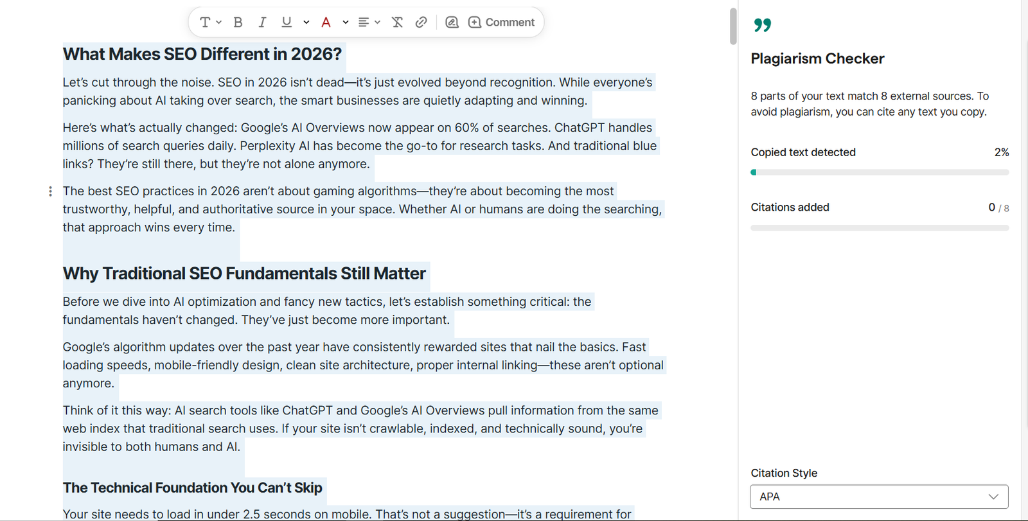Screen dimensions: 1028x521
Task: Click the heading 'What Makes SEO Different in 2026?'
Action: [202, 54]
